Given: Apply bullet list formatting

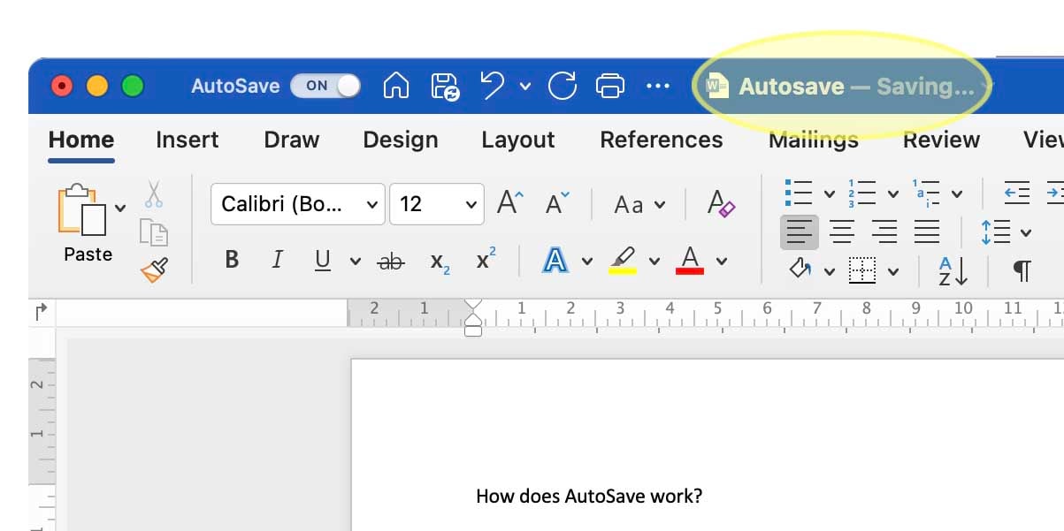Looking at the screenshot, I should click(x=800, y=192).
